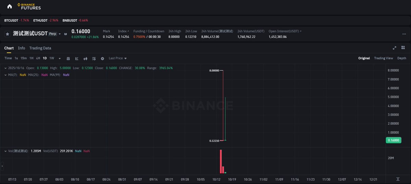Collapse the MA indicator legend row

(x=5, y=75)
